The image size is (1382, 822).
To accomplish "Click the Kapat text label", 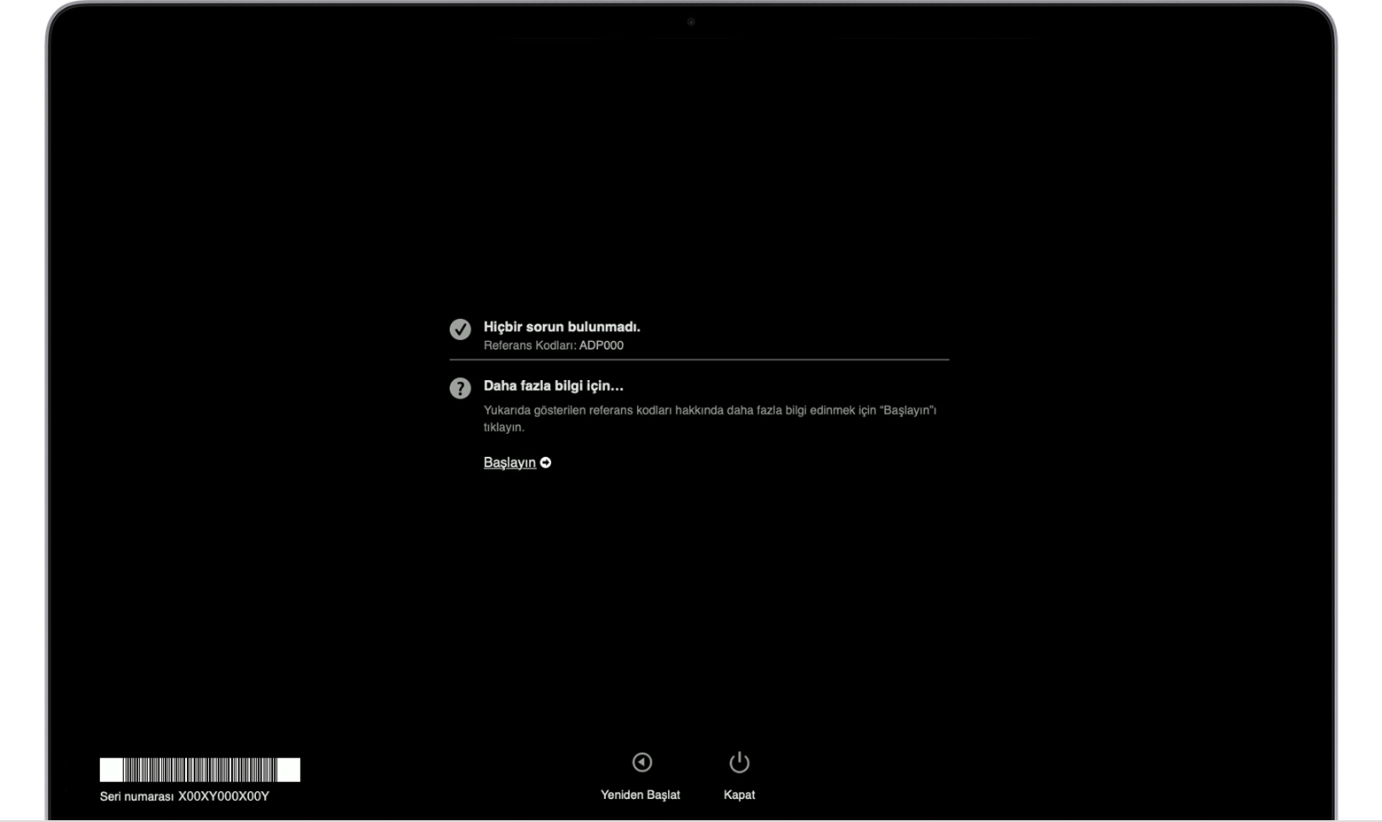I will point(739,795).
